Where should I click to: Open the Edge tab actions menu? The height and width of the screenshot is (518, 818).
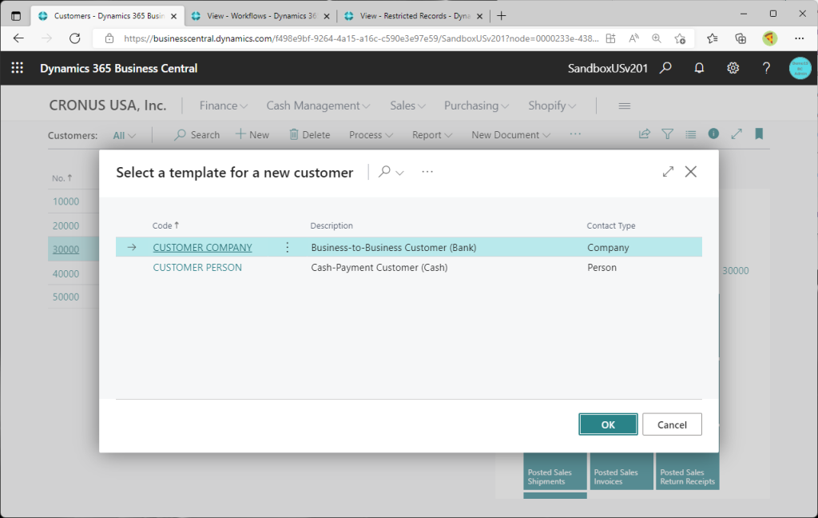[16, 16]
